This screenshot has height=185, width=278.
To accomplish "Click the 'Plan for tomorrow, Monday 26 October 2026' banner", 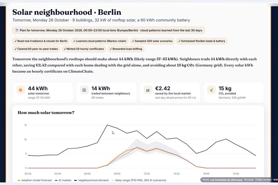I will [x=109, y=30].
